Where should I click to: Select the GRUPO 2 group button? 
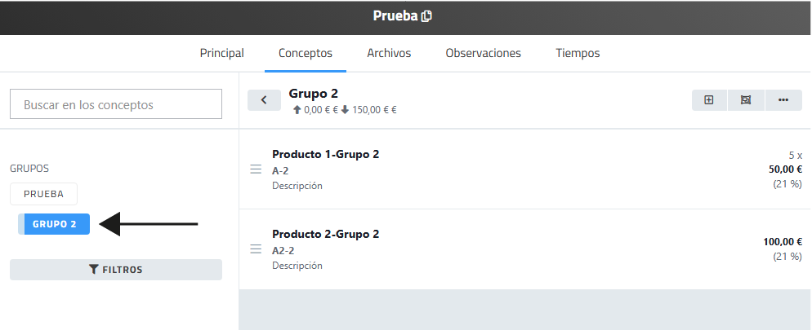coord(55,224)
